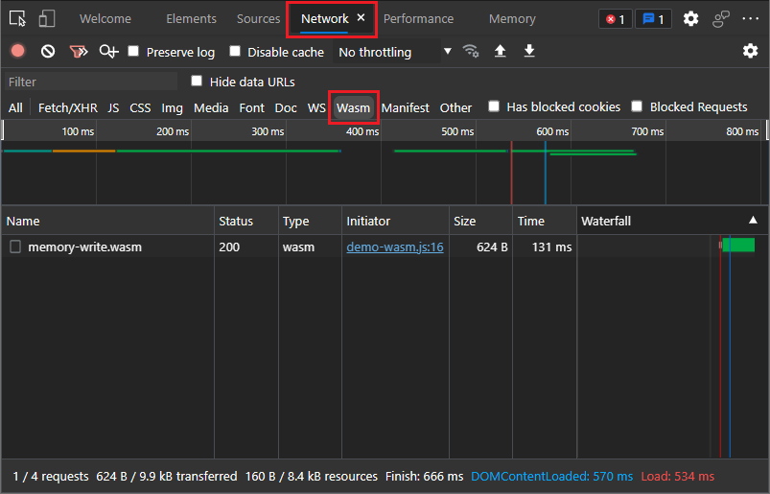Select the inspect element tool
770x494 pixels.
coord(17,18)
